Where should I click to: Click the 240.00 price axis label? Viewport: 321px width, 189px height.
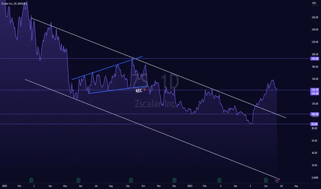tap(315, 30)
